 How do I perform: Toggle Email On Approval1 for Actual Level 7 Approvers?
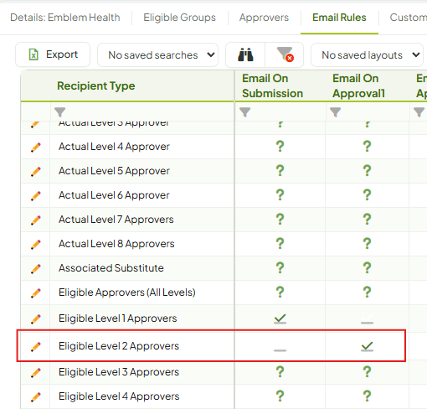(367, 220)
